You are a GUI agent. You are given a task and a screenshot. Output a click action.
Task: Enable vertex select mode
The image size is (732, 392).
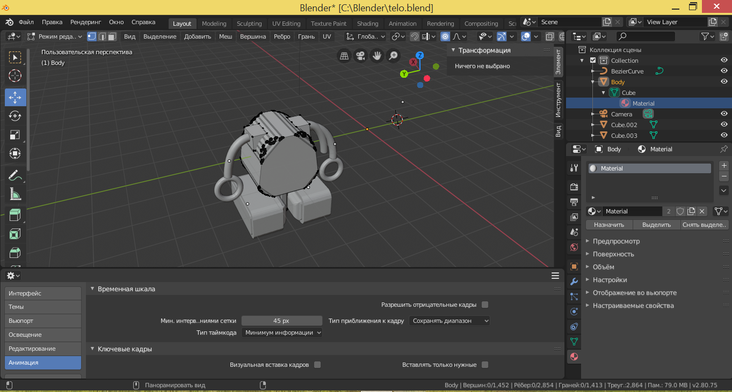(x=92, y=36)
